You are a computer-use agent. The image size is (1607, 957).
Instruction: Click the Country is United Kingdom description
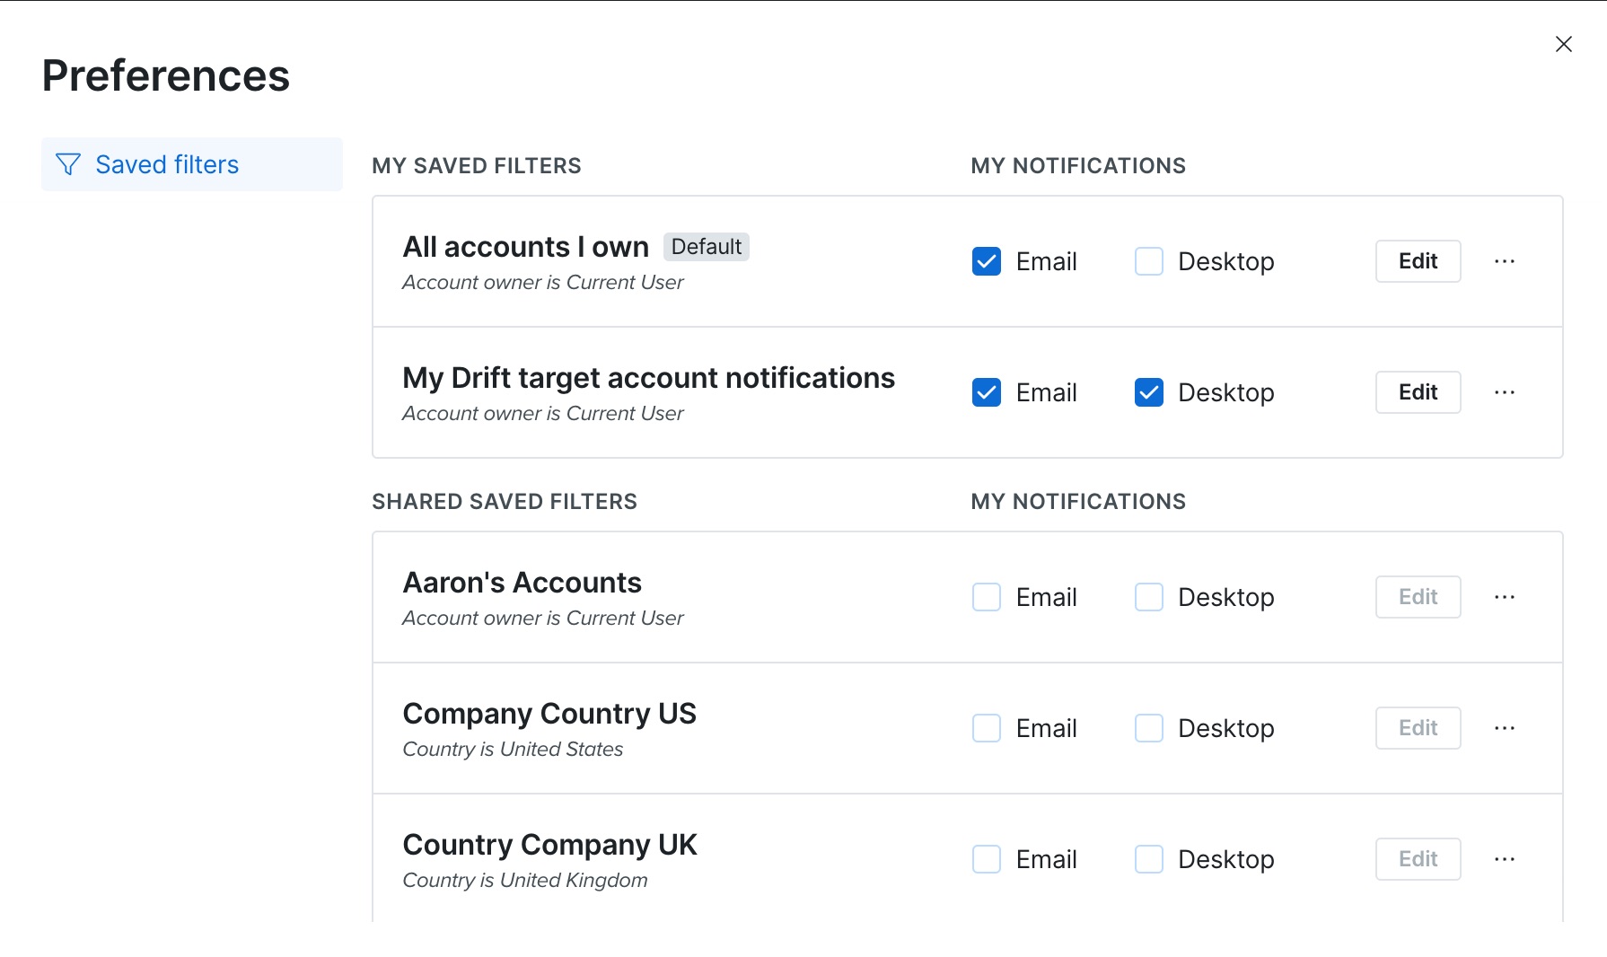tap(525, 880)
